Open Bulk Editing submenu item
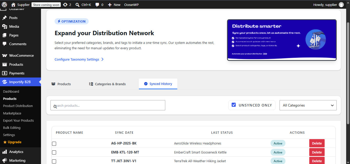 (x=12, y=128)
